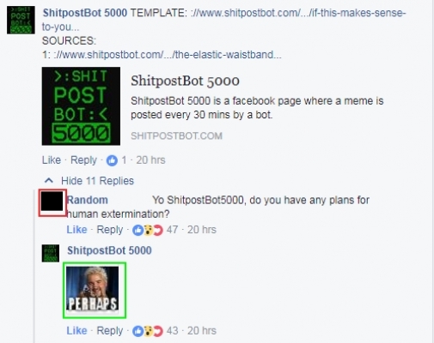The image size is (434, 343).
Task: Open Random commenter's profile name
Action: tap(88, 200)
